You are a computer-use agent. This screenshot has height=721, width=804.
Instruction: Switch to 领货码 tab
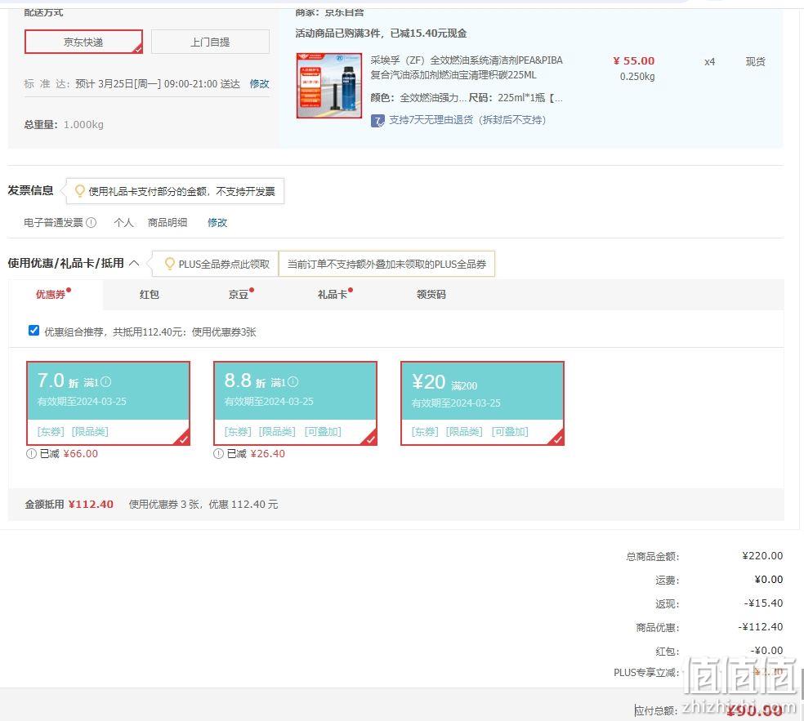pos(431,294)
